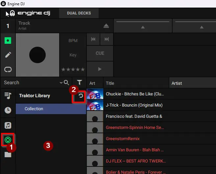Set the track star rating
The width and height of the screenshot is (216, 174).
click(x=73, y=69)
